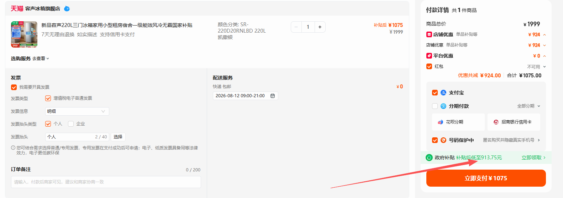
Task: Click the quantity input field showing 1
Action: click(x=308, y=27)
